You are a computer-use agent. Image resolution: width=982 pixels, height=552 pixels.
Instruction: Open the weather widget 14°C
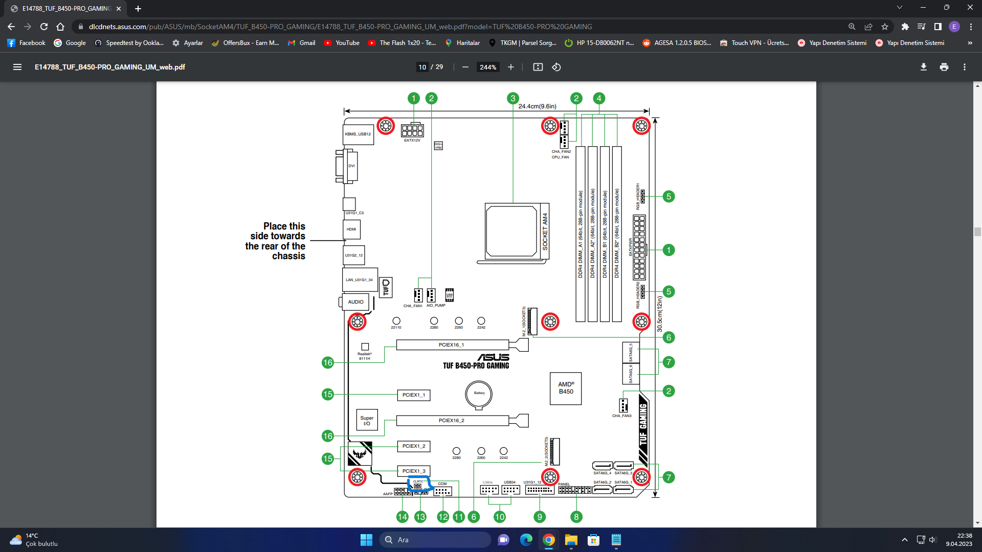pyautogui.click(x=34, y=540)
